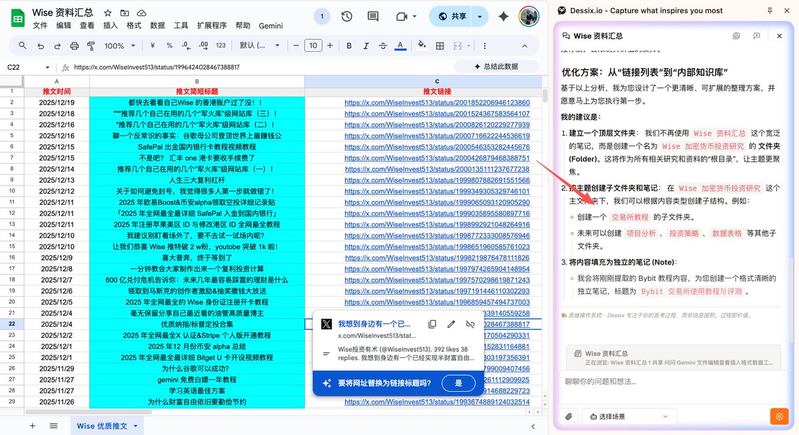The image size is (799, 435).
Task: Undo the last action
Action: [x=40, y=45]
